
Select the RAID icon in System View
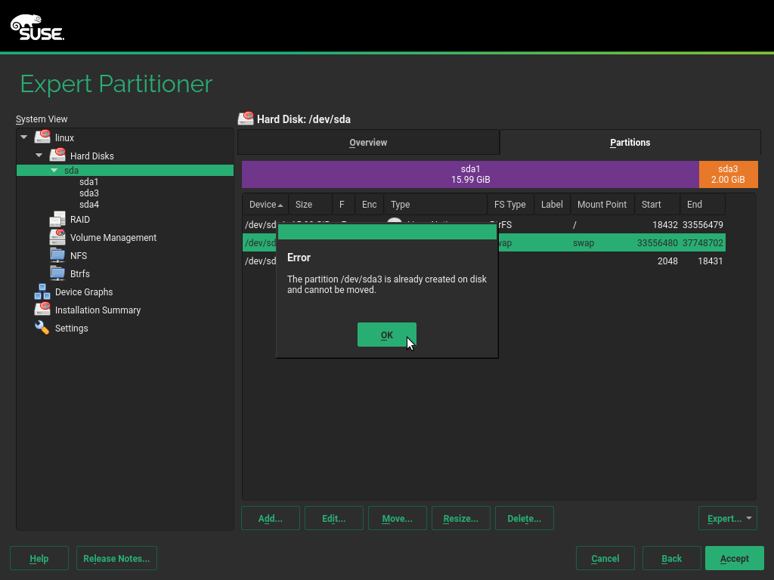coord(57,220)
